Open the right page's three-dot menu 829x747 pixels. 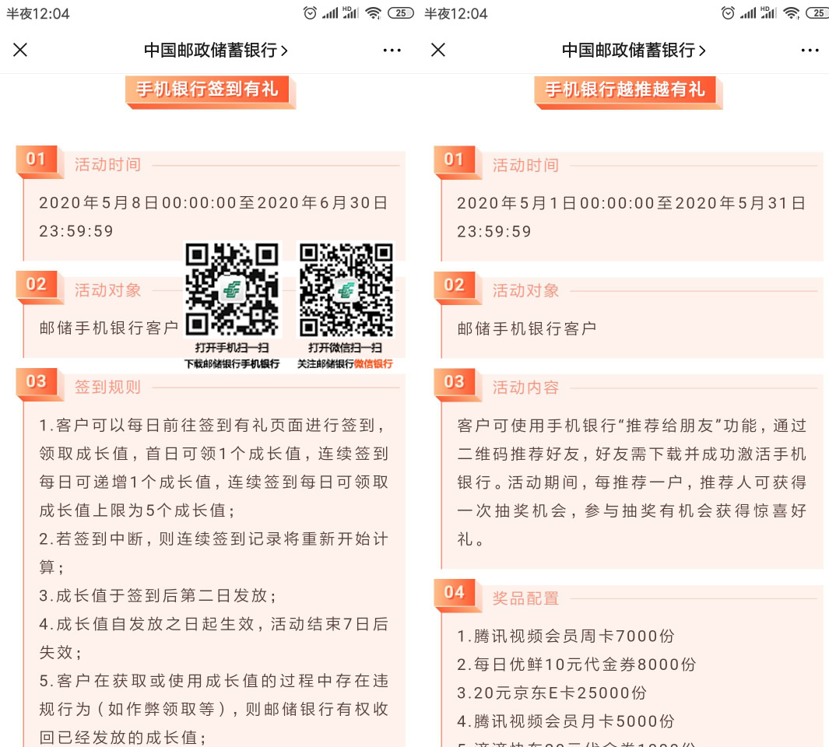click(x=810, y=51)
